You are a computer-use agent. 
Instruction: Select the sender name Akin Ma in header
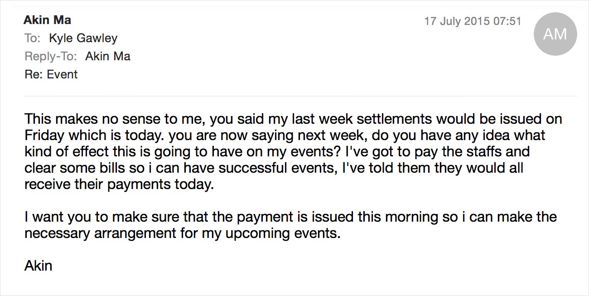pyautogui.click(x=48, y=20)
